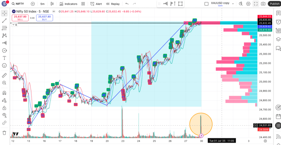
Task: Open the emoji and stickers tool
Action: coord(4,65)
